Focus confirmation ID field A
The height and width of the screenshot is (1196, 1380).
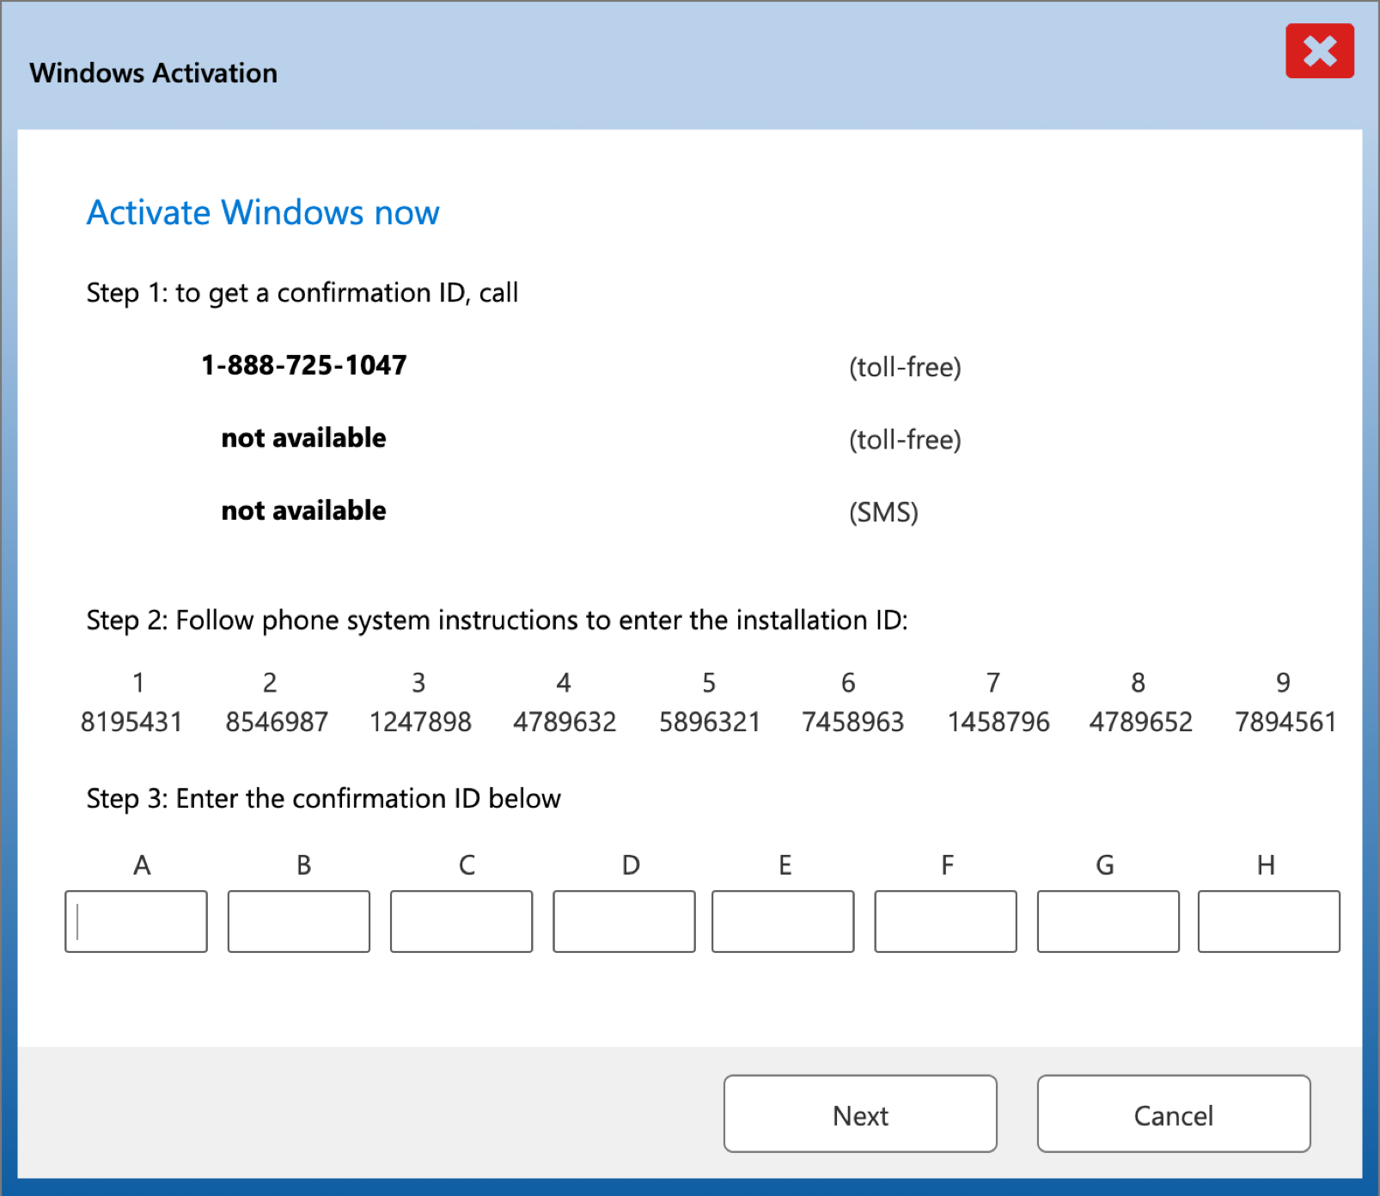(x=136, y=921)
